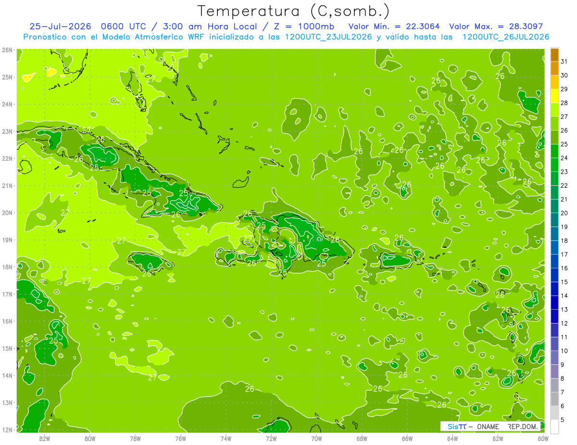Screen dimensions: 577x445
Task: Click the 20N latitude axis label
Action: [x=7, y=213]
